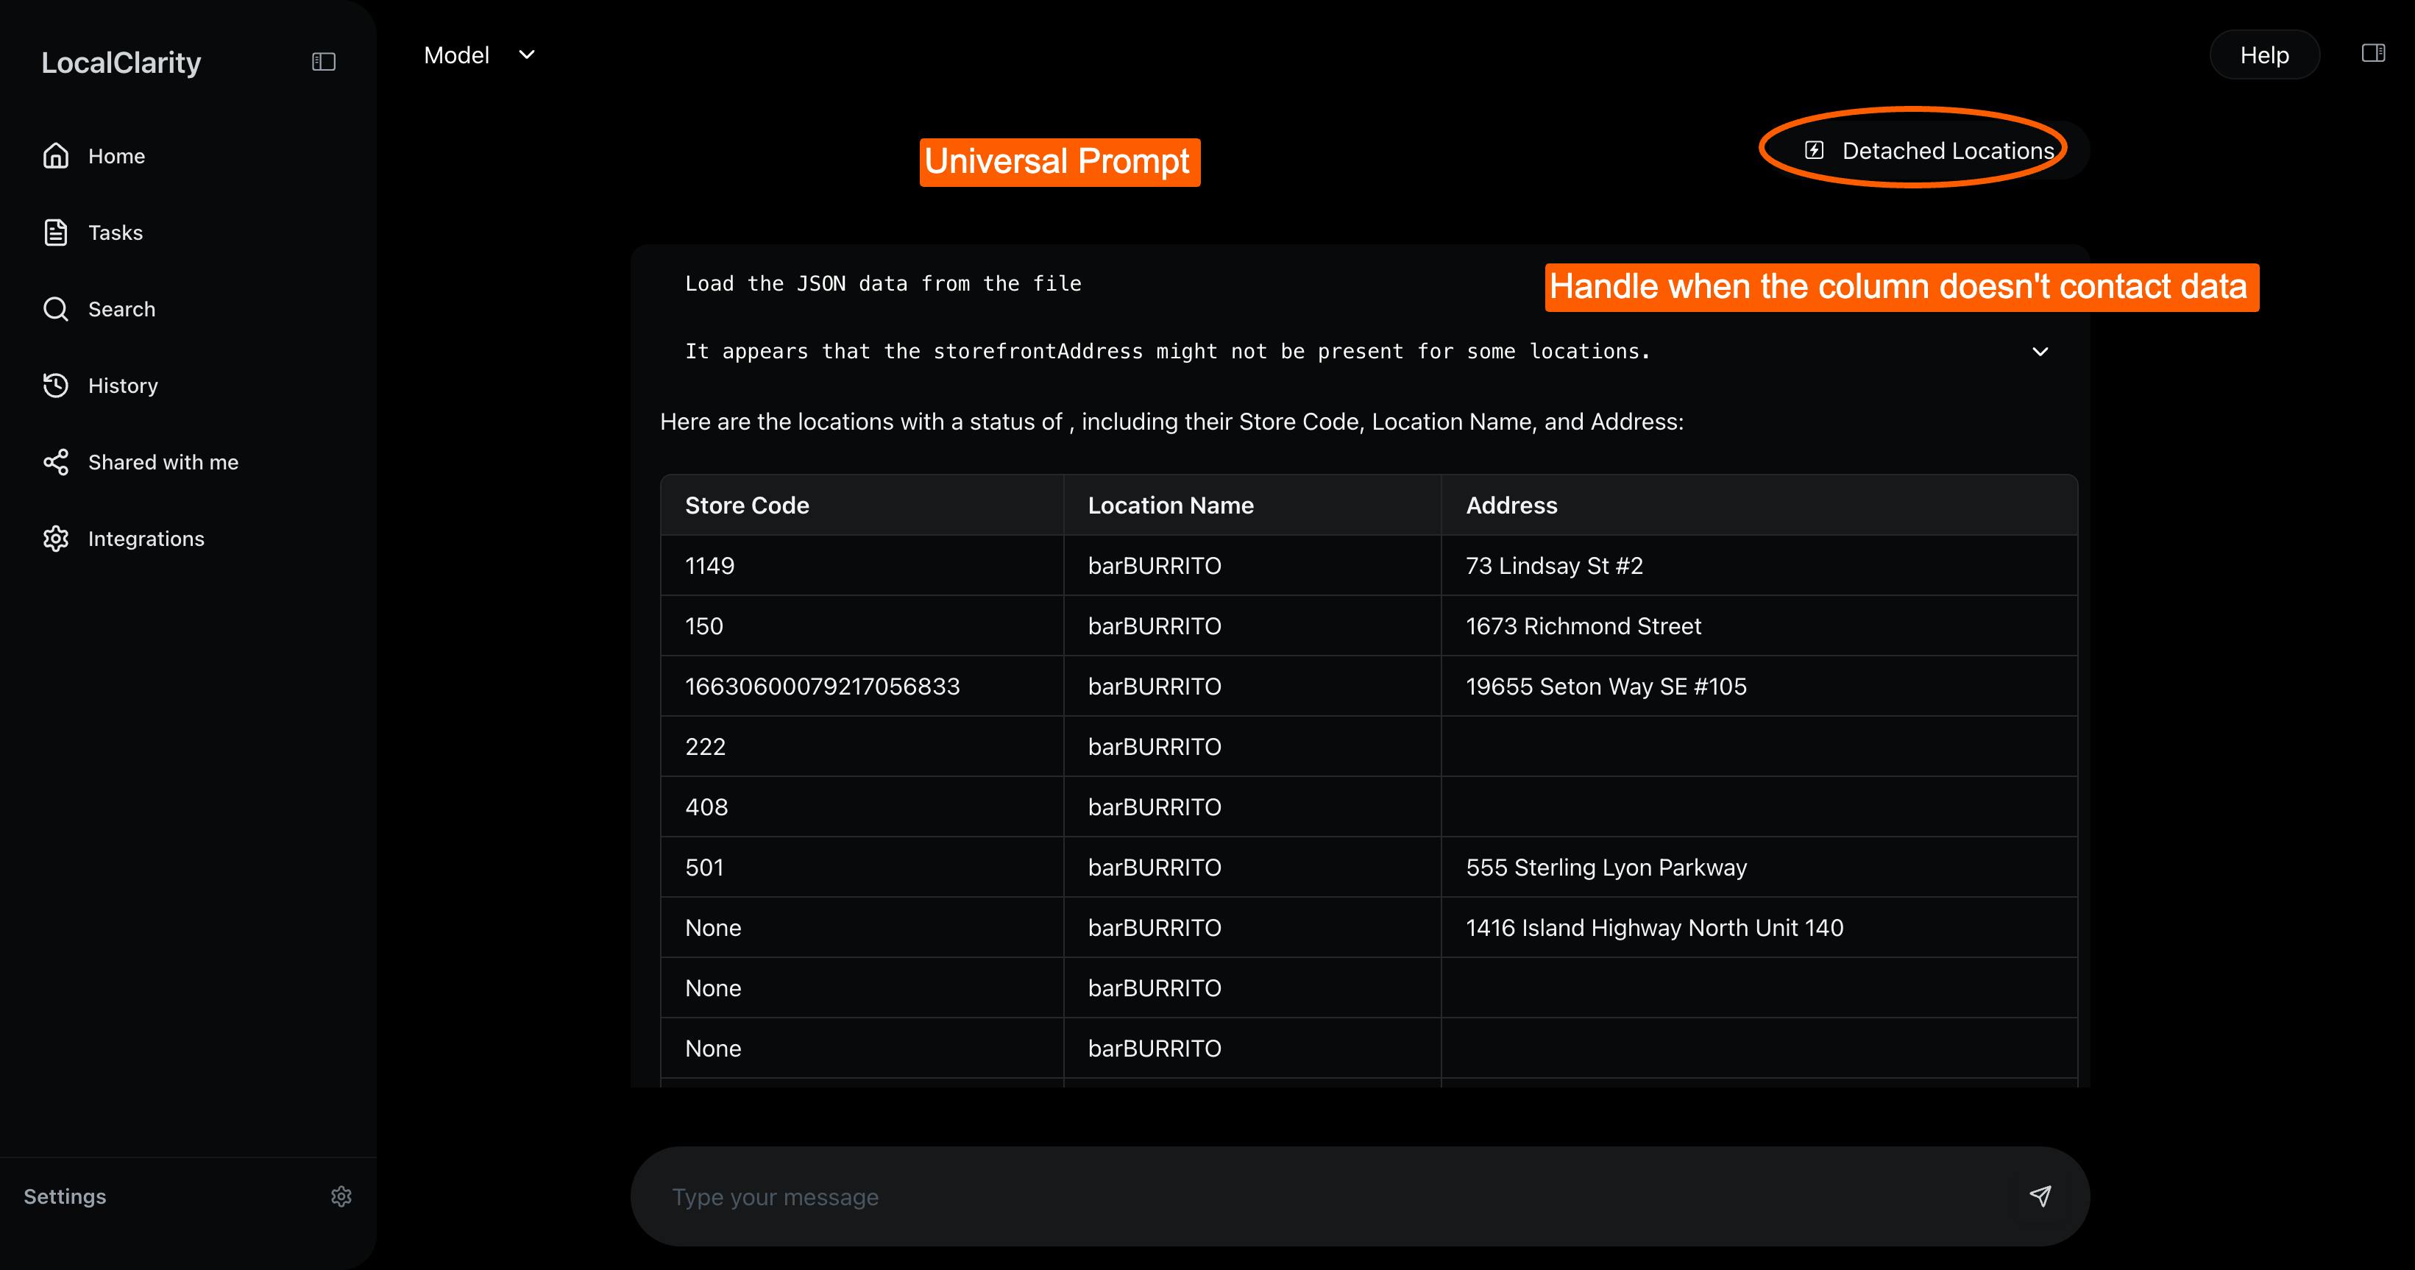The image size is (2415, 1270).
Task: Go to the Tasks section
Action: 116,233
